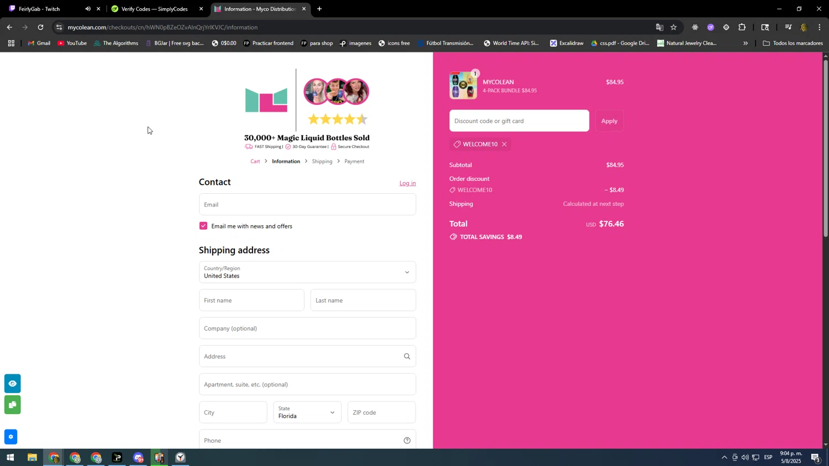
Task: Click the ESP language indicator
Action: [768, 457]
